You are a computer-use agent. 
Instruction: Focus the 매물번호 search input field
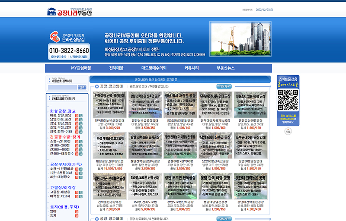(62, 87)
